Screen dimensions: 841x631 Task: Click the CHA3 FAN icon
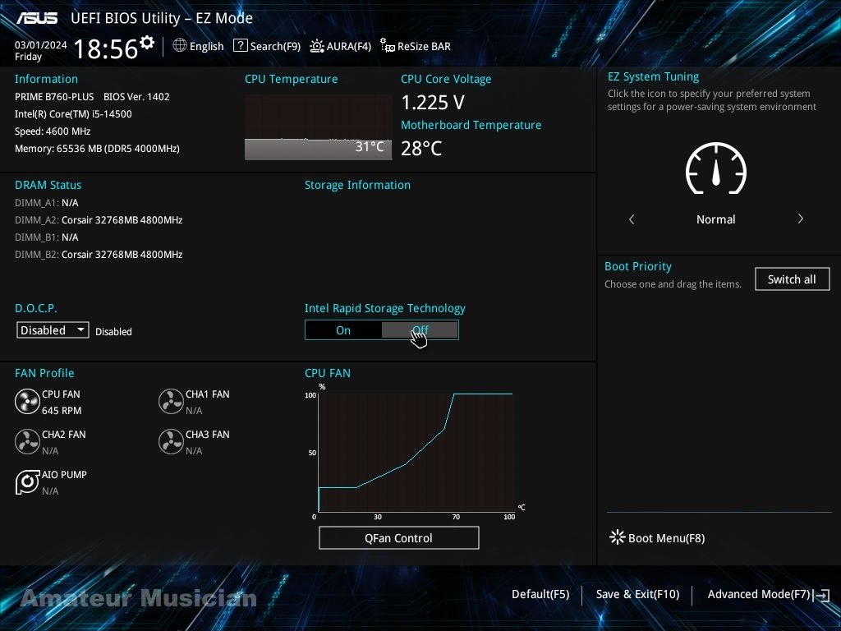171,441
